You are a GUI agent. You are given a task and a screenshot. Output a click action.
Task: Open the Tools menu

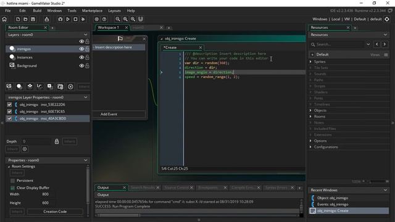pos(72,11)
